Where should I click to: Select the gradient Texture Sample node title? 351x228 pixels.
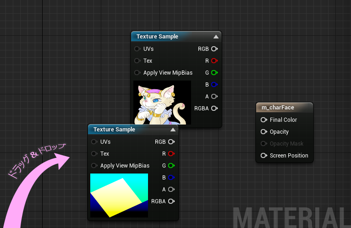point(114,130)
